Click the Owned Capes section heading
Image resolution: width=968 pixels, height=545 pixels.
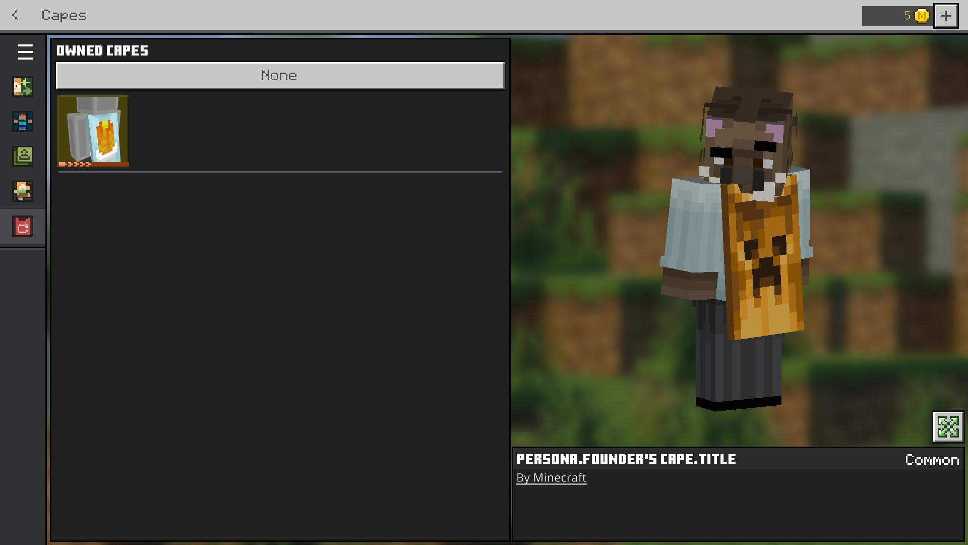pyautogui.click(x=102, y=50)
